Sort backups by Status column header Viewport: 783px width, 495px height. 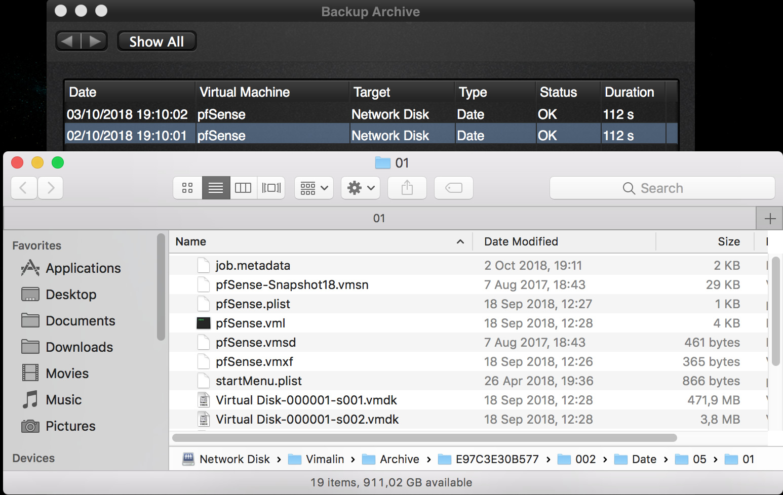coord(568,92)
